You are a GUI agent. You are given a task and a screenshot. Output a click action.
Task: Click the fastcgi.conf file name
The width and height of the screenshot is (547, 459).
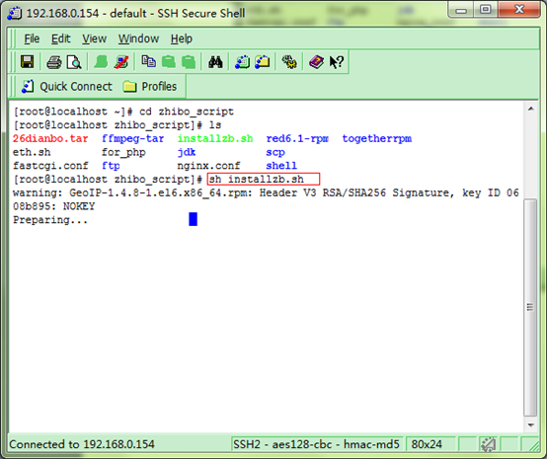(50, 166)
